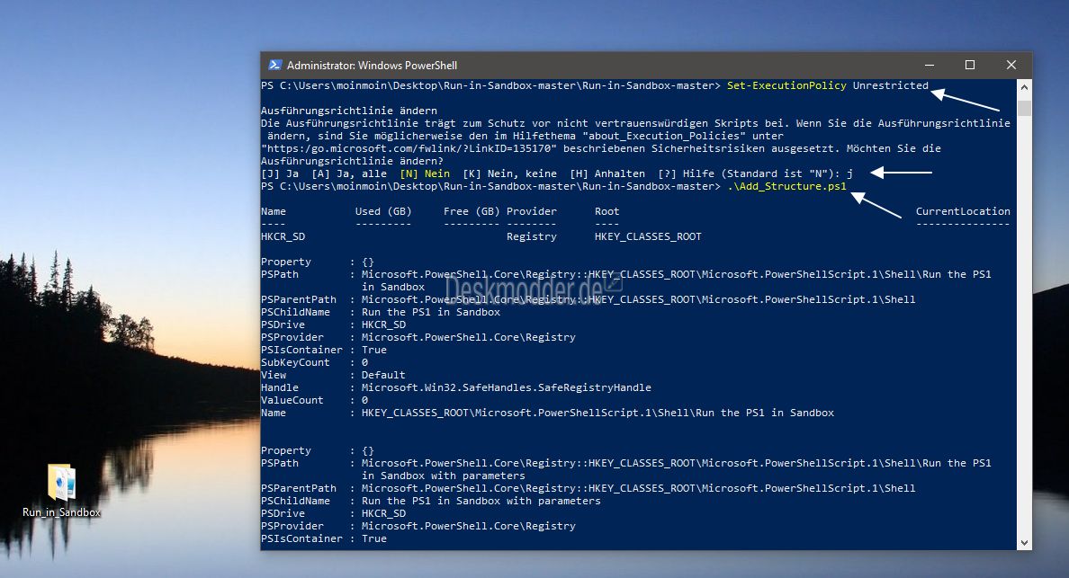Click the 'Used (GB)' column header
Screen dimensions: 1069x578
[383, 212]
